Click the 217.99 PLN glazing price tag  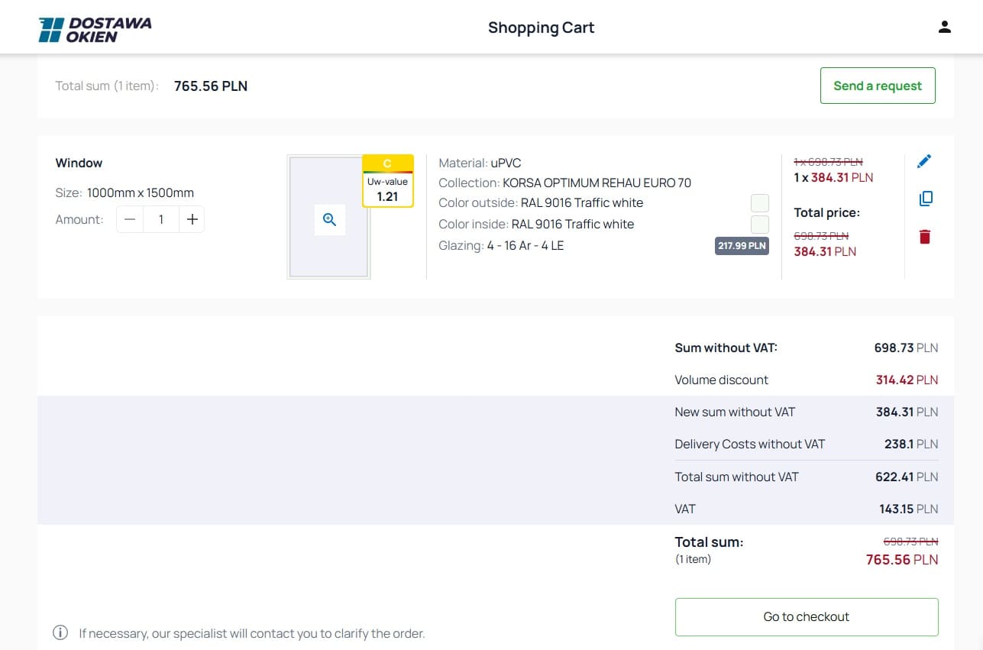741,245
